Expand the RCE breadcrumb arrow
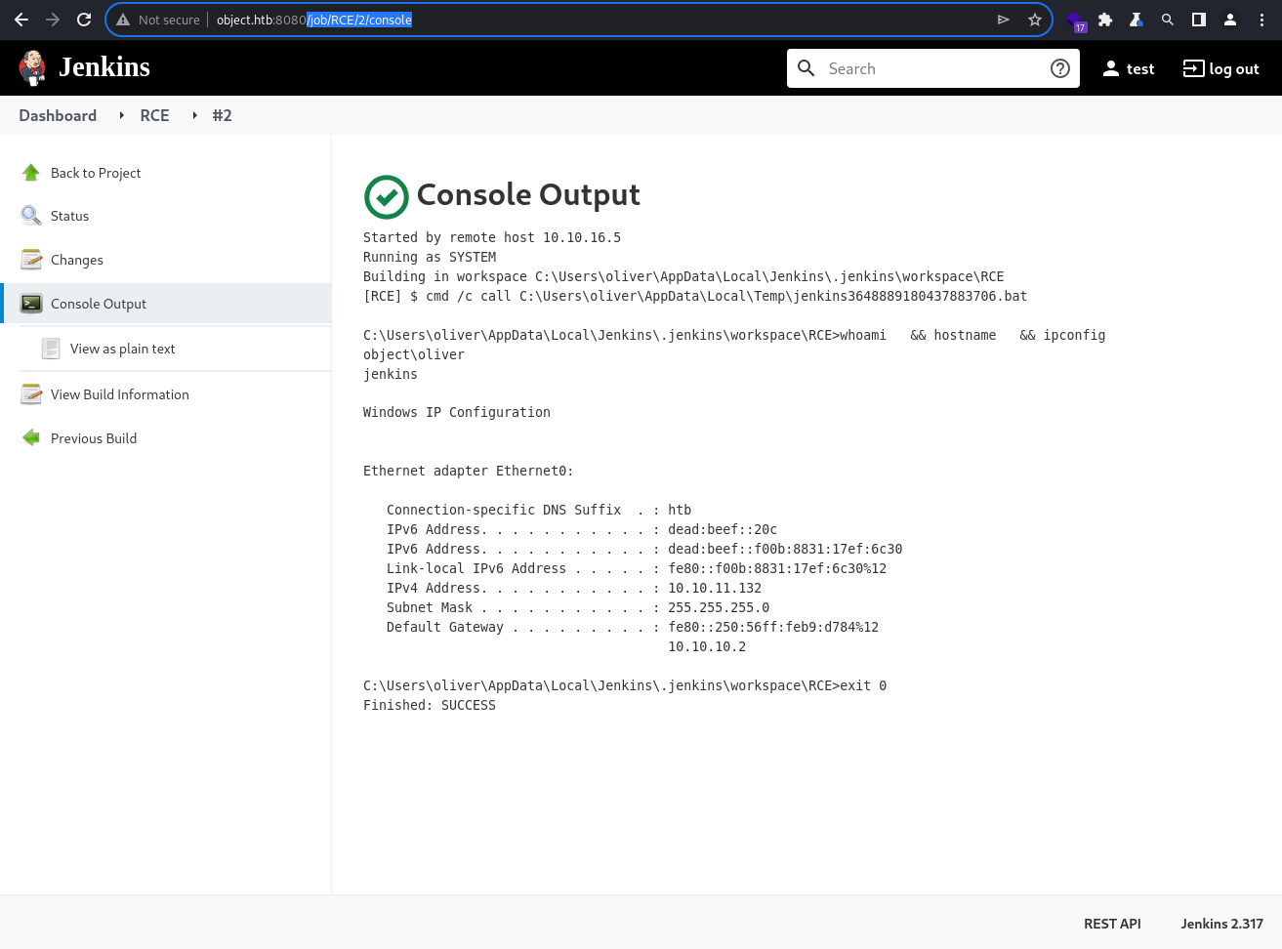 194,115
